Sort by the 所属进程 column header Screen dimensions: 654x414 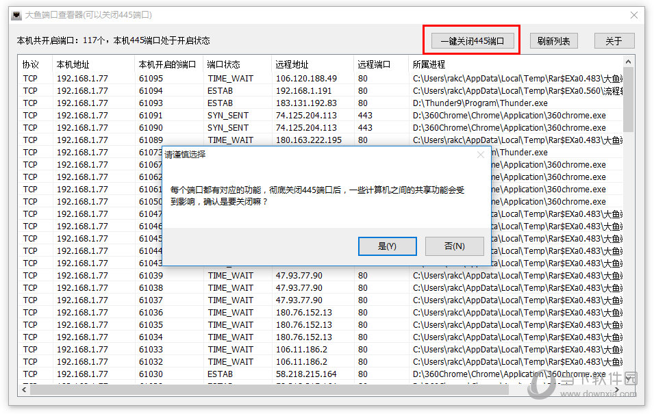click(516, 64)
